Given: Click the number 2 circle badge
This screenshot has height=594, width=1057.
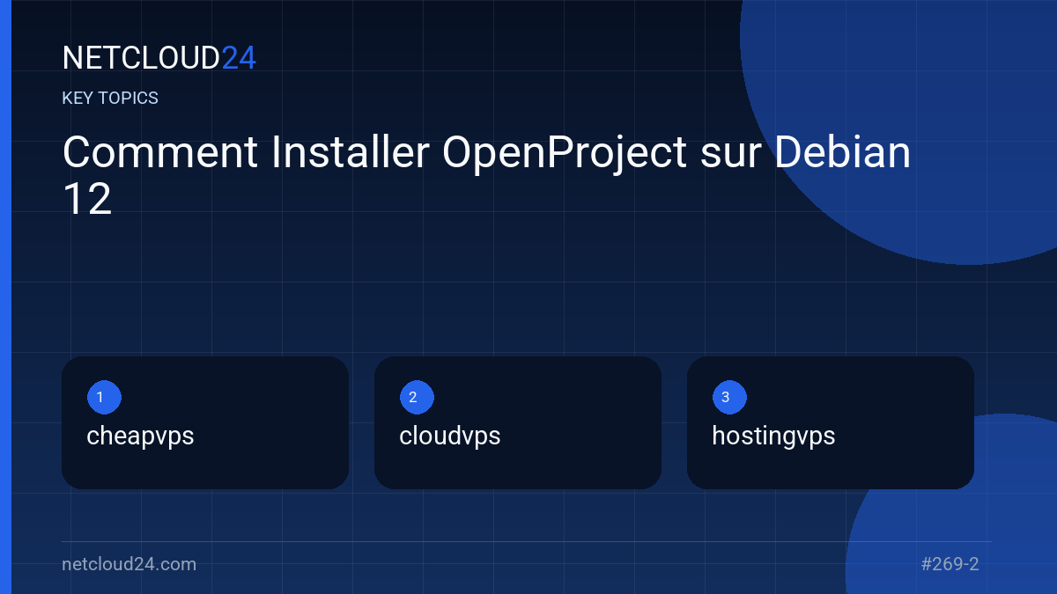Looking at the screenshot, I should point(417,398).
